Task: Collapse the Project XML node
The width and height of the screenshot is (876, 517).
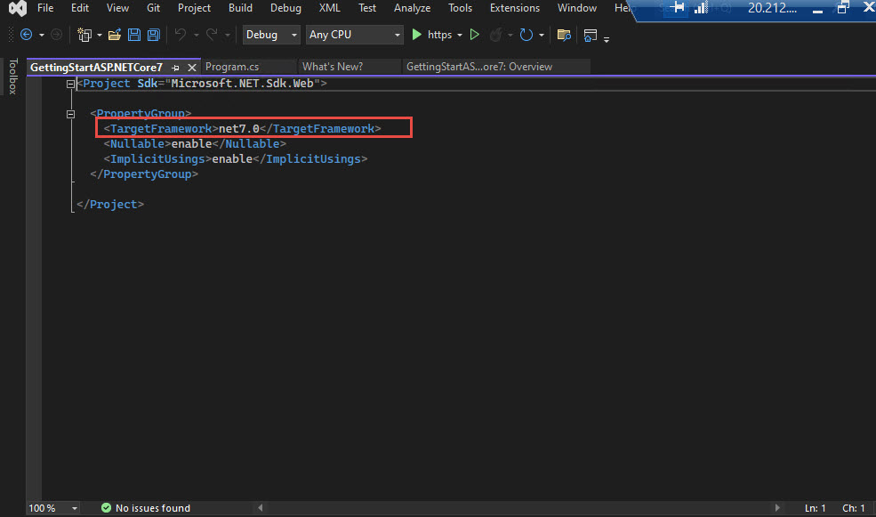Action: [x=70, y=84]
